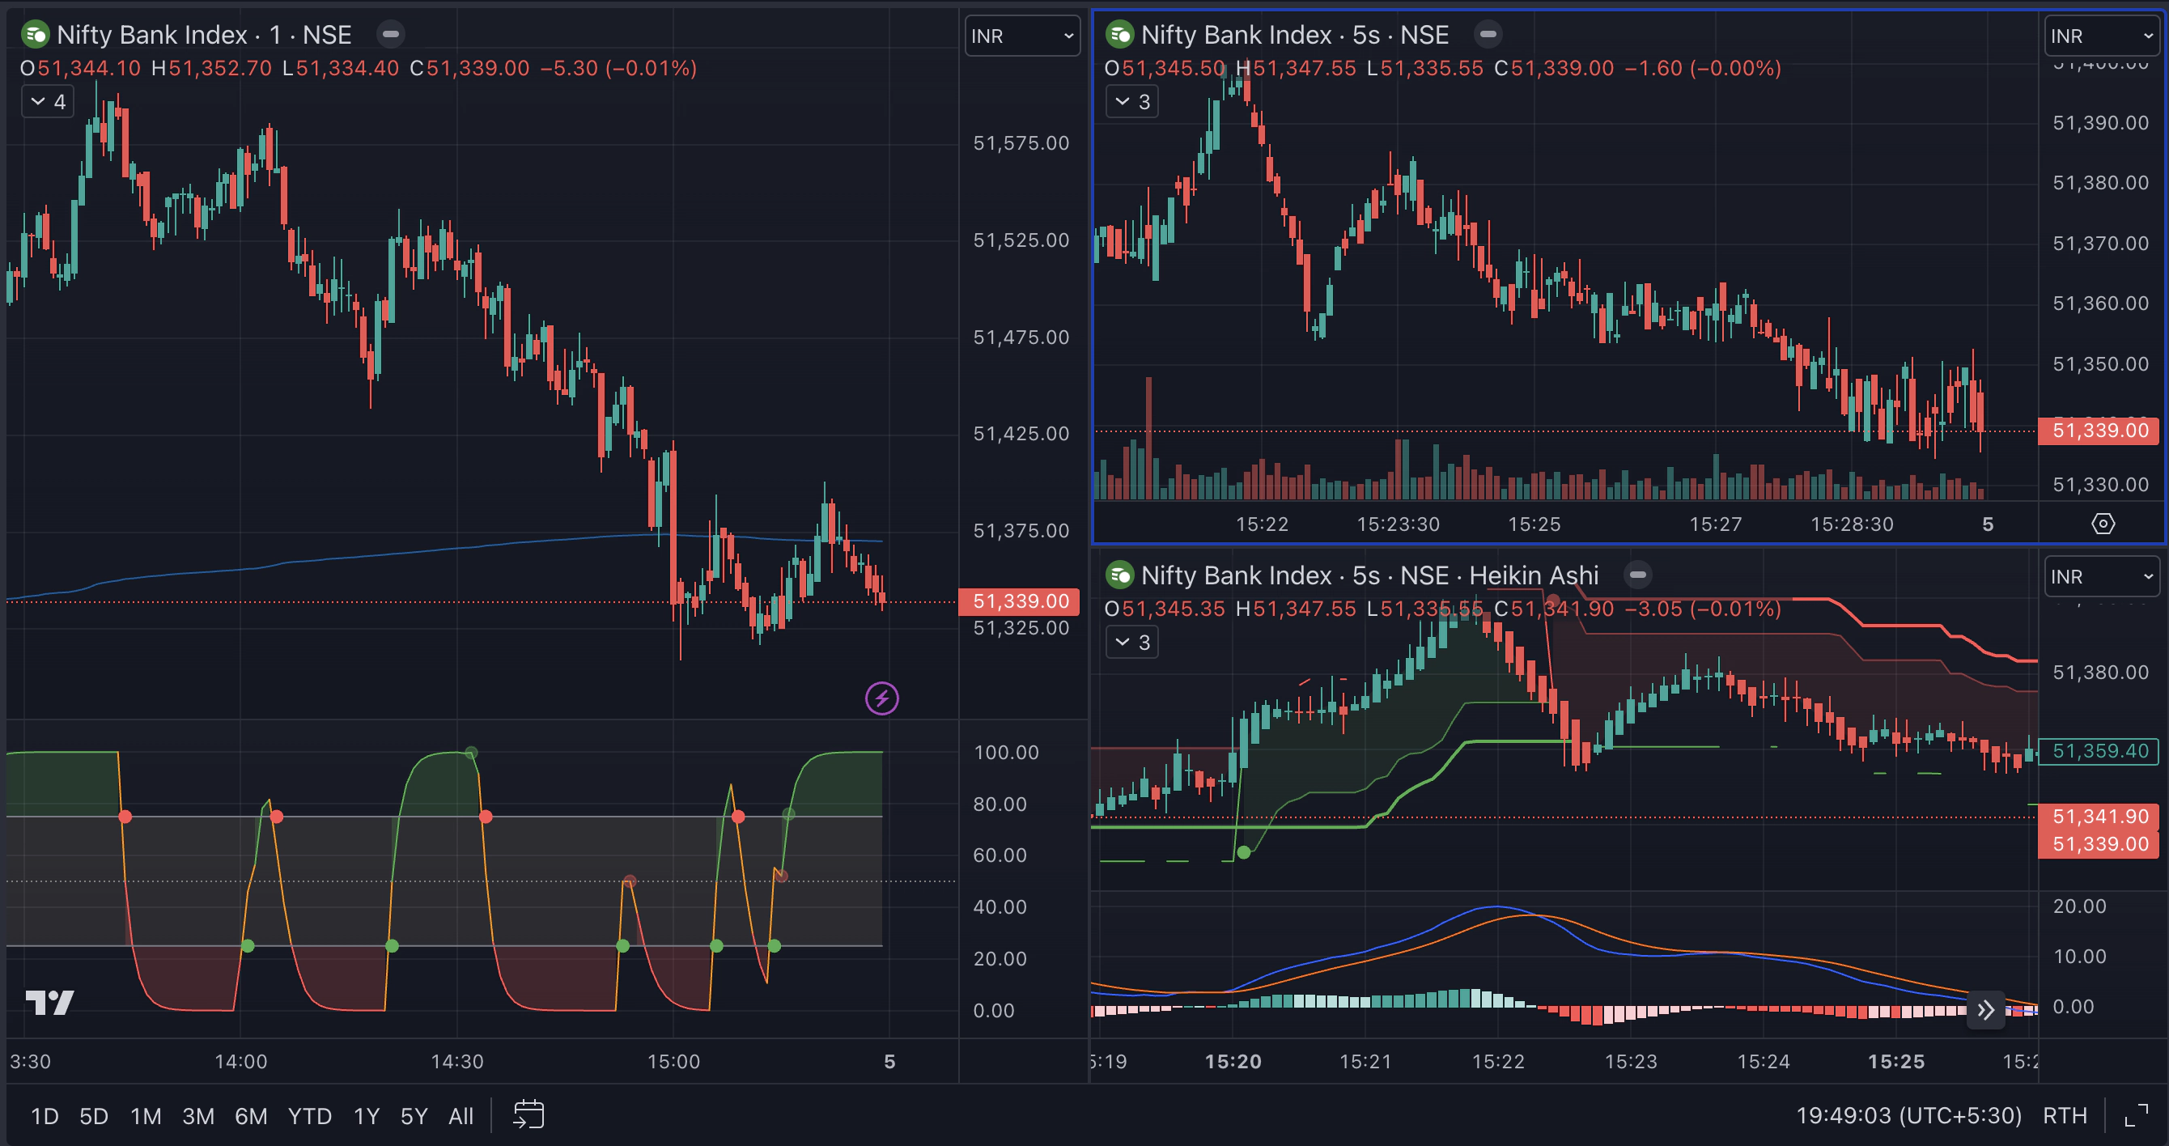Open INR currency dropdown on left chart

pos(1021,36)
